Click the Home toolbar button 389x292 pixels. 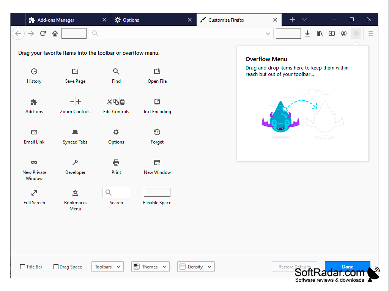click(55, 33)
